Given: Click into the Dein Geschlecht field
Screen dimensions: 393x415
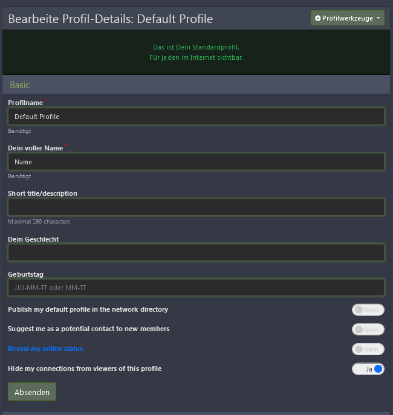Looking at the screenshot, I should coord(196,253).
